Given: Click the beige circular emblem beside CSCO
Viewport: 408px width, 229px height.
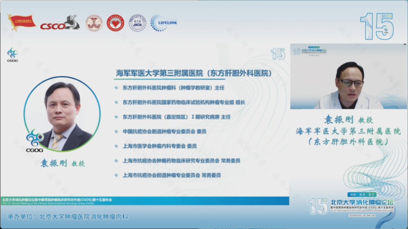Looking at the screenshot, I should (x=93, y=23).
